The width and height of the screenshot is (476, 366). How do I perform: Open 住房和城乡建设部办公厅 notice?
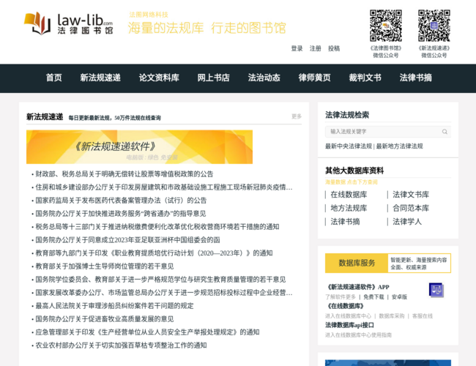[x=164, y=187]
